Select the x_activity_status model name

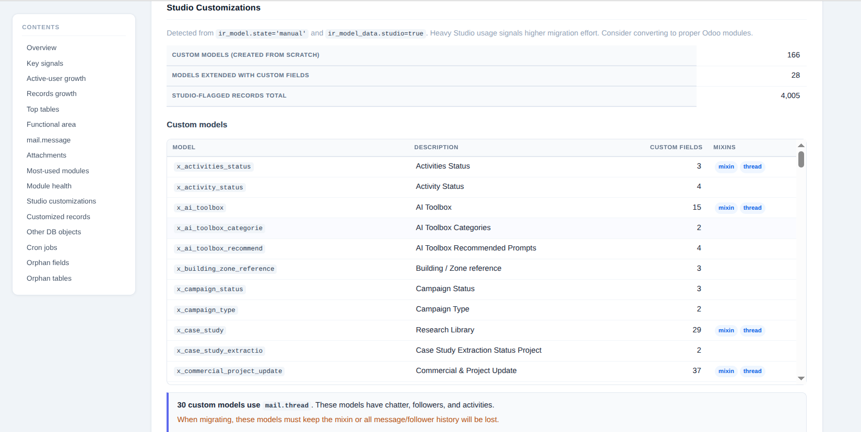210,187
